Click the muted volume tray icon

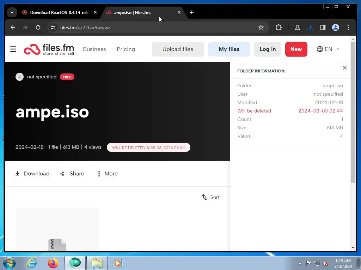pos(325,263)
